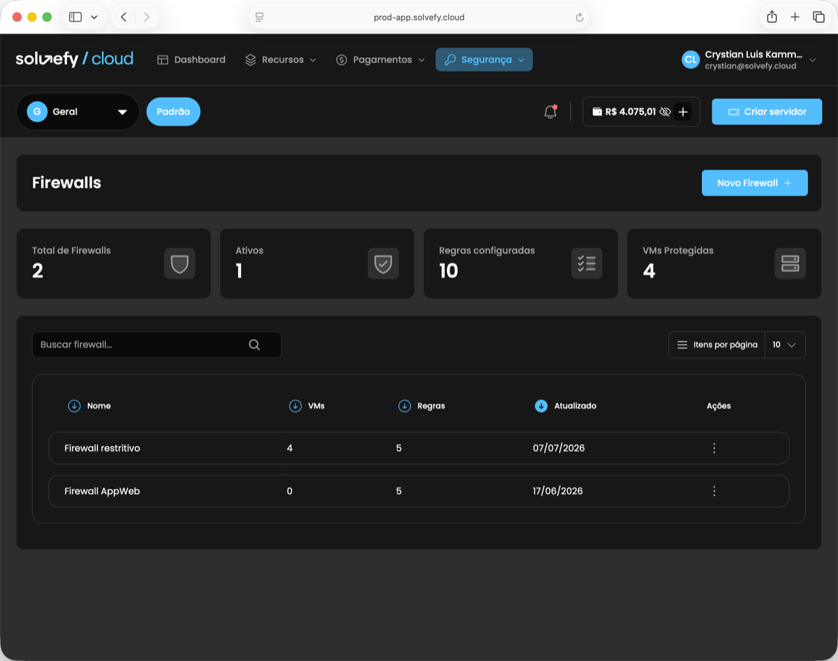Click the Novo Firewall button

pyautogui.click(x=755, y=183)
